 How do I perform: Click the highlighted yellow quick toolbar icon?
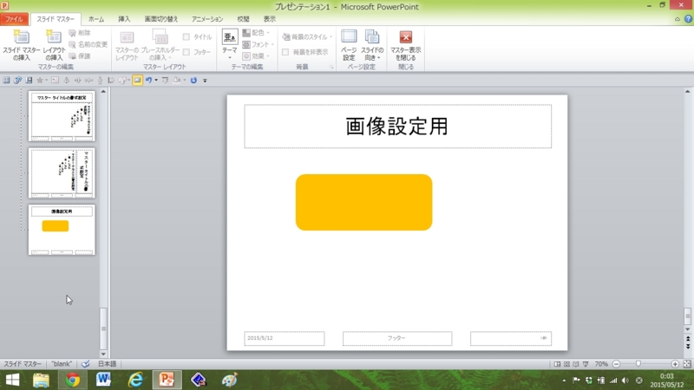(137, 80)
